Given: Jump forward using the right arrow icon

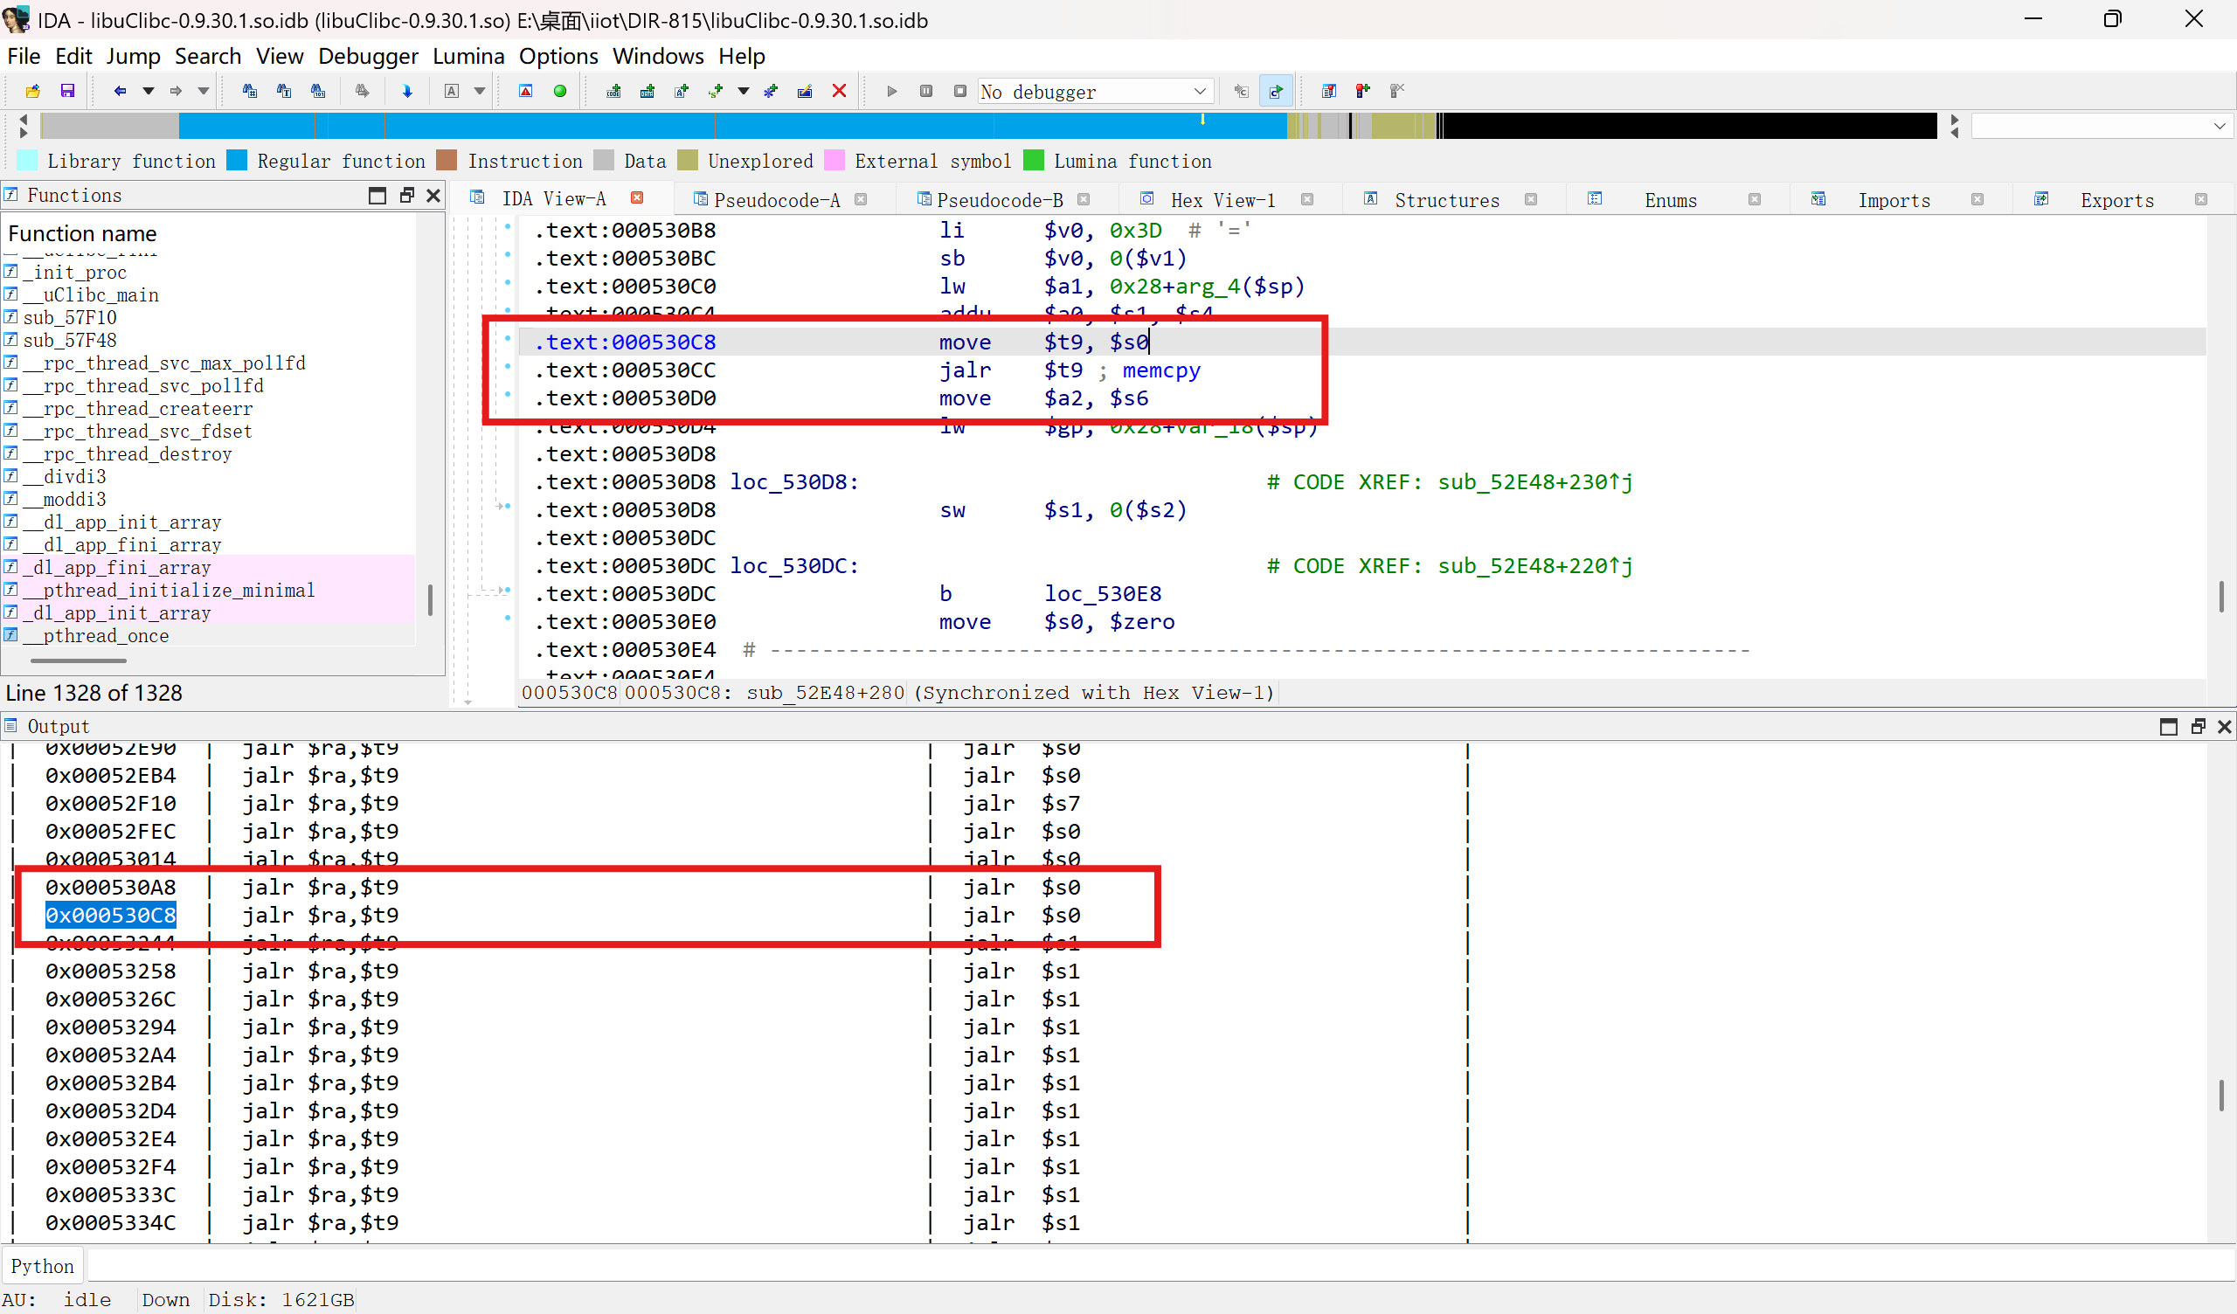Looking at the screenshot, I should 176,91.
